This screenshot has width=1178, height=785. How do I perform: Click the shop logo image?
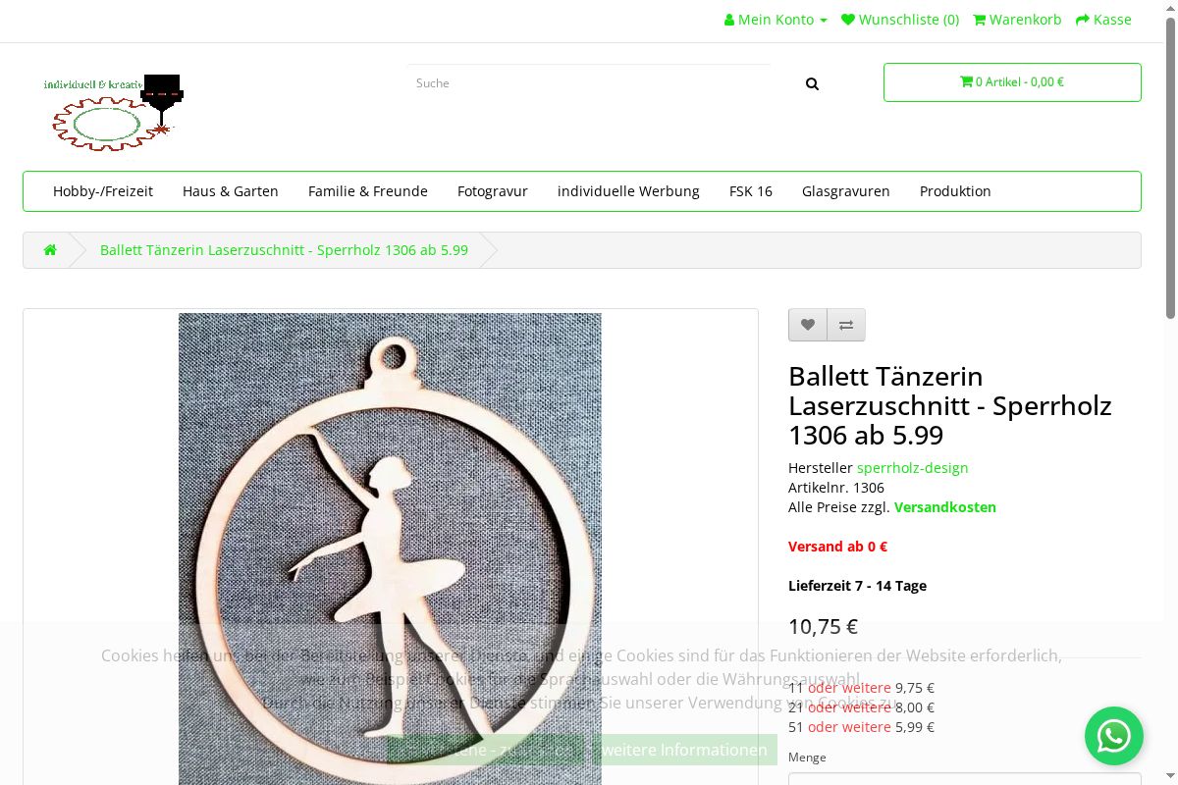[114, 112]
